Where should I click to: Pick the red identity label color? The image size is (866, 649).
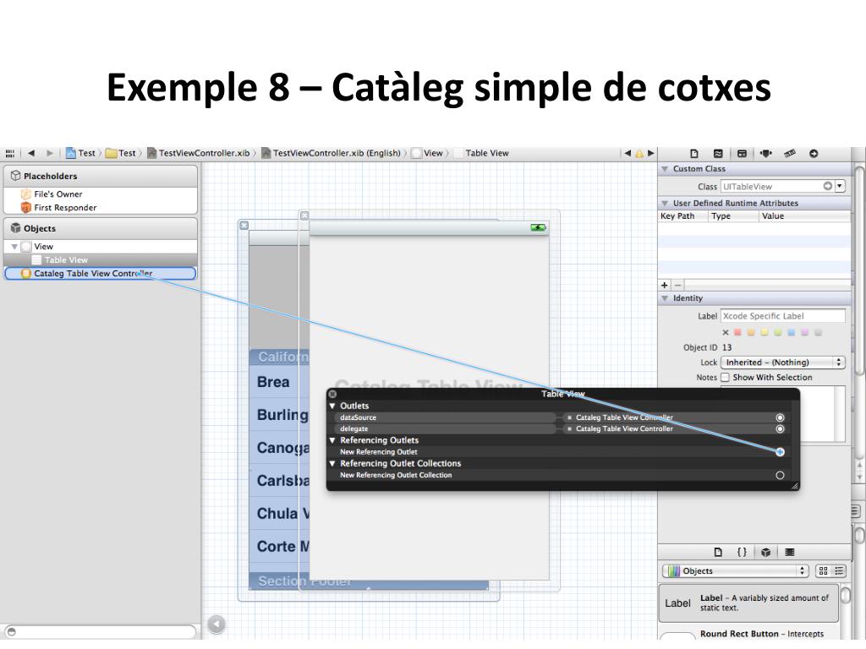coord(737,332)
